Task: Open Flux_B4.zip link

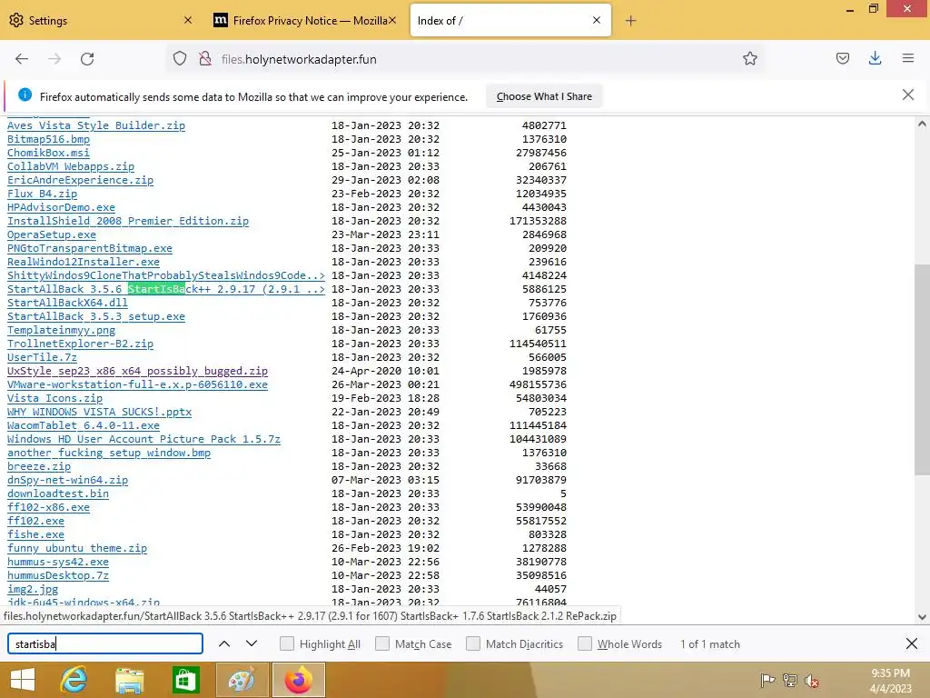Action: (x=42, y=194)
